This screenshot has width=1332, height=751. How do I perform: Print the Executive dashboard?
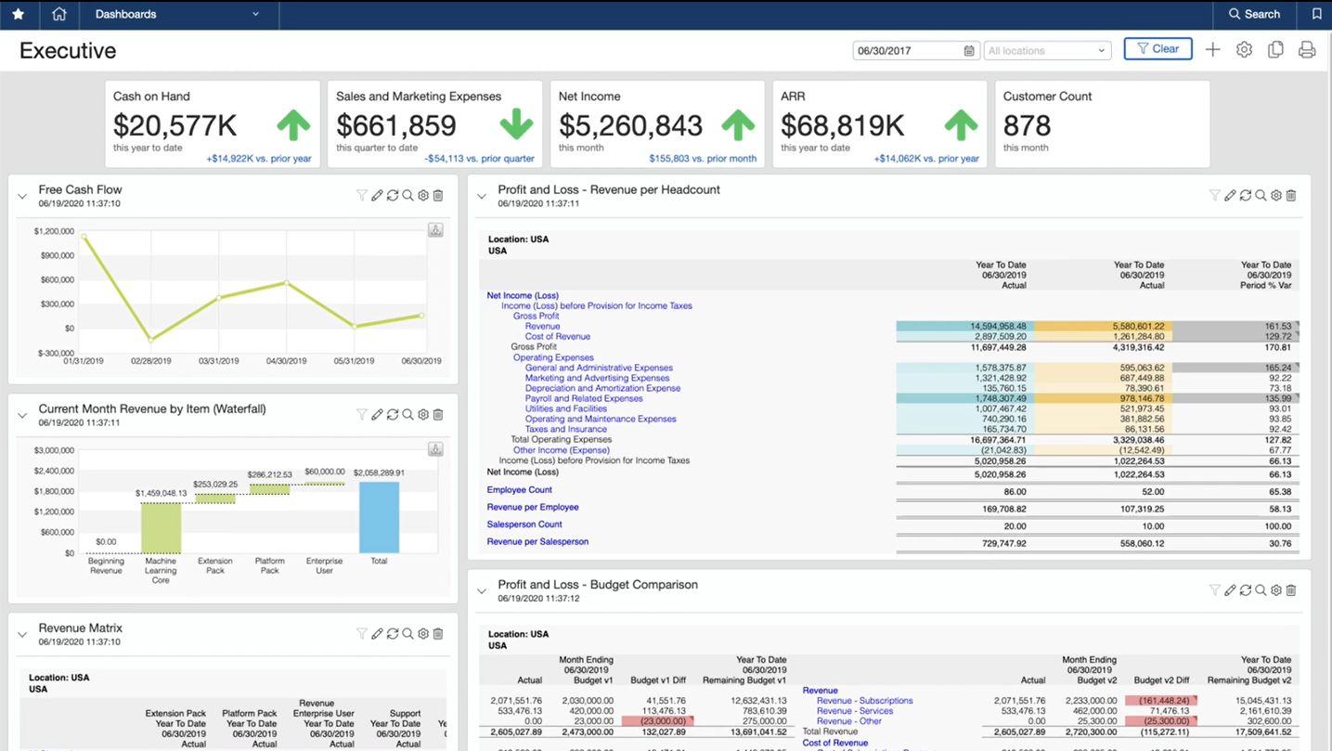point(1307,49)
